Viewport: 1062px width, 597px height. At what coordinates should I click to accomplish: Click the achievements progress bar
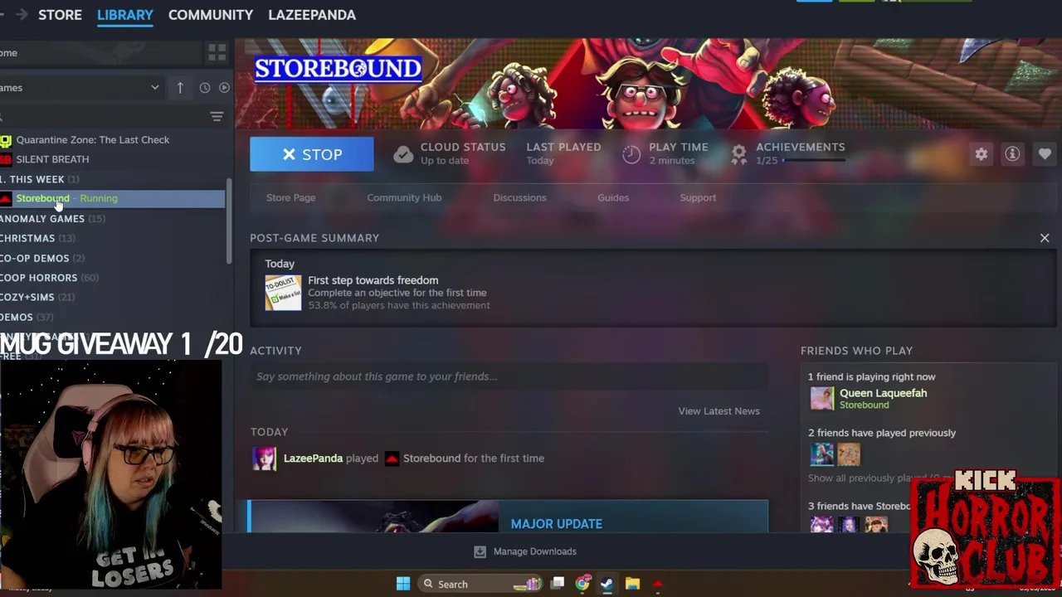click(813, 161)
